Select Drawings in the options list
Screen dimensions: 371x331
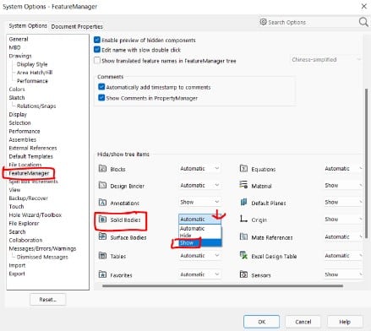point(20,56)
